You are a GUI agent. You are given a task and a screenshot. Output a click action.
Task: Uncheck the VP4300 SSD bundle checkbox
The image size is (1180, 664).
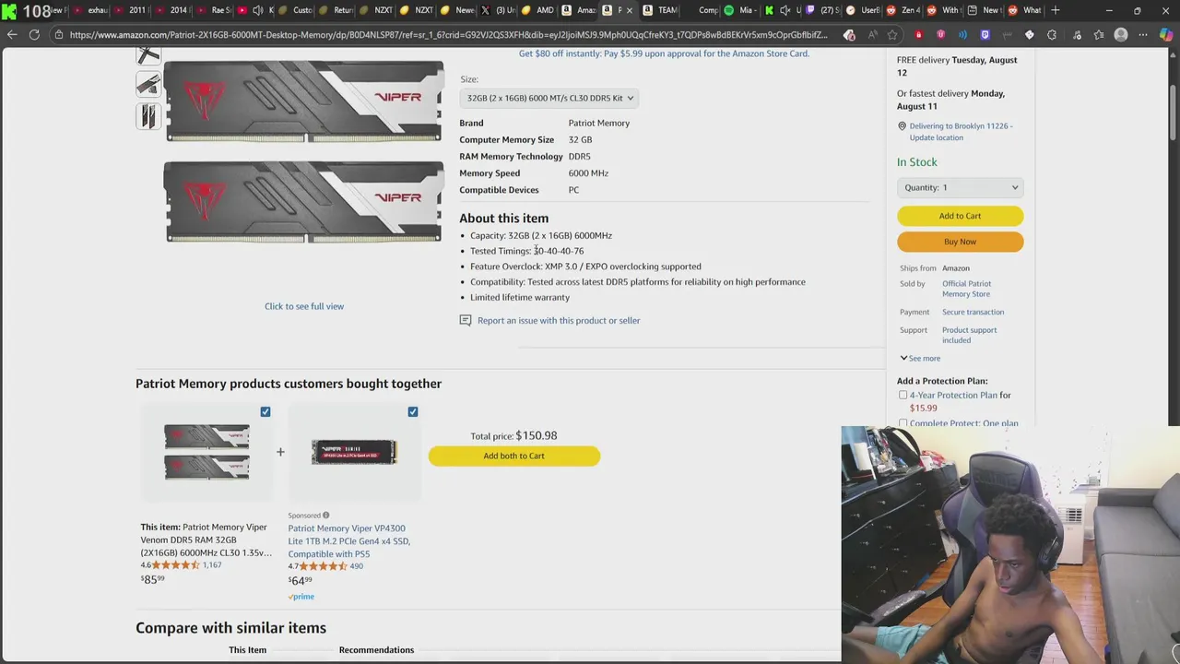tap(413, 411)
